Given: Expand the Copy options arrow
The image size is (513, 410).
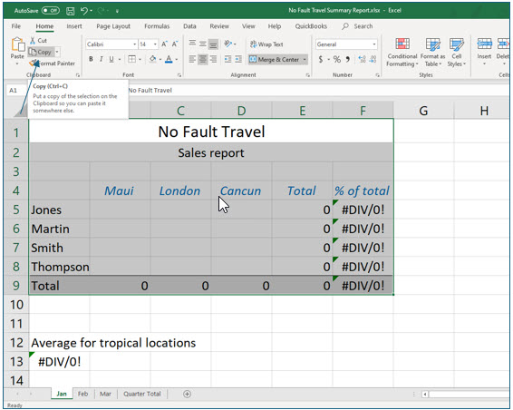Looking at the screenshot, I should 57,52.
